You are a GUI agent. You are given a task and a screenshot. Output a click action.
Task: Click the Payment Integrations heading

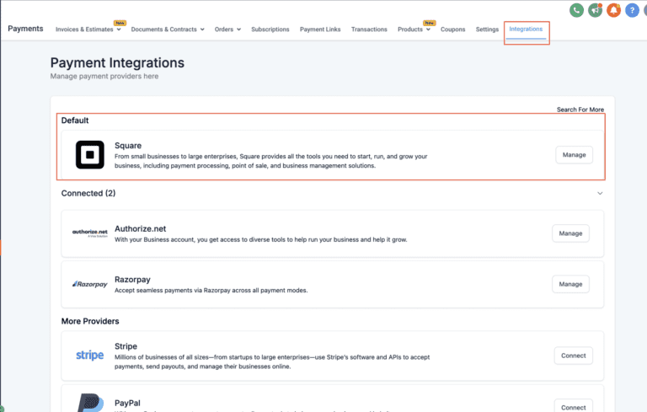coord(117,62)
